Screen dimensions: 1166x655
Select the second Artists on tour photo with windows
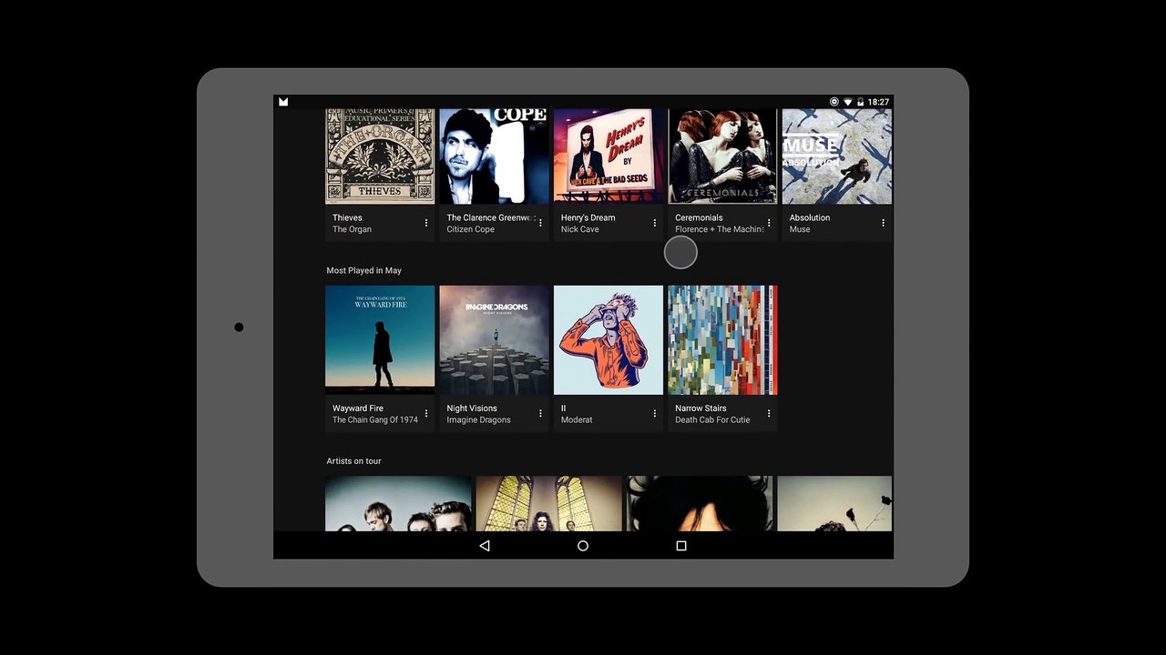click(548, 504)
